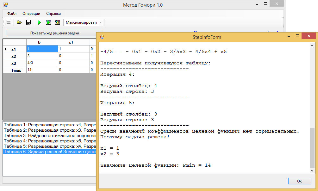Click the Показать ход решения задачи button
This screenshot has height=191, width=318.
click(x=55, y=33)
